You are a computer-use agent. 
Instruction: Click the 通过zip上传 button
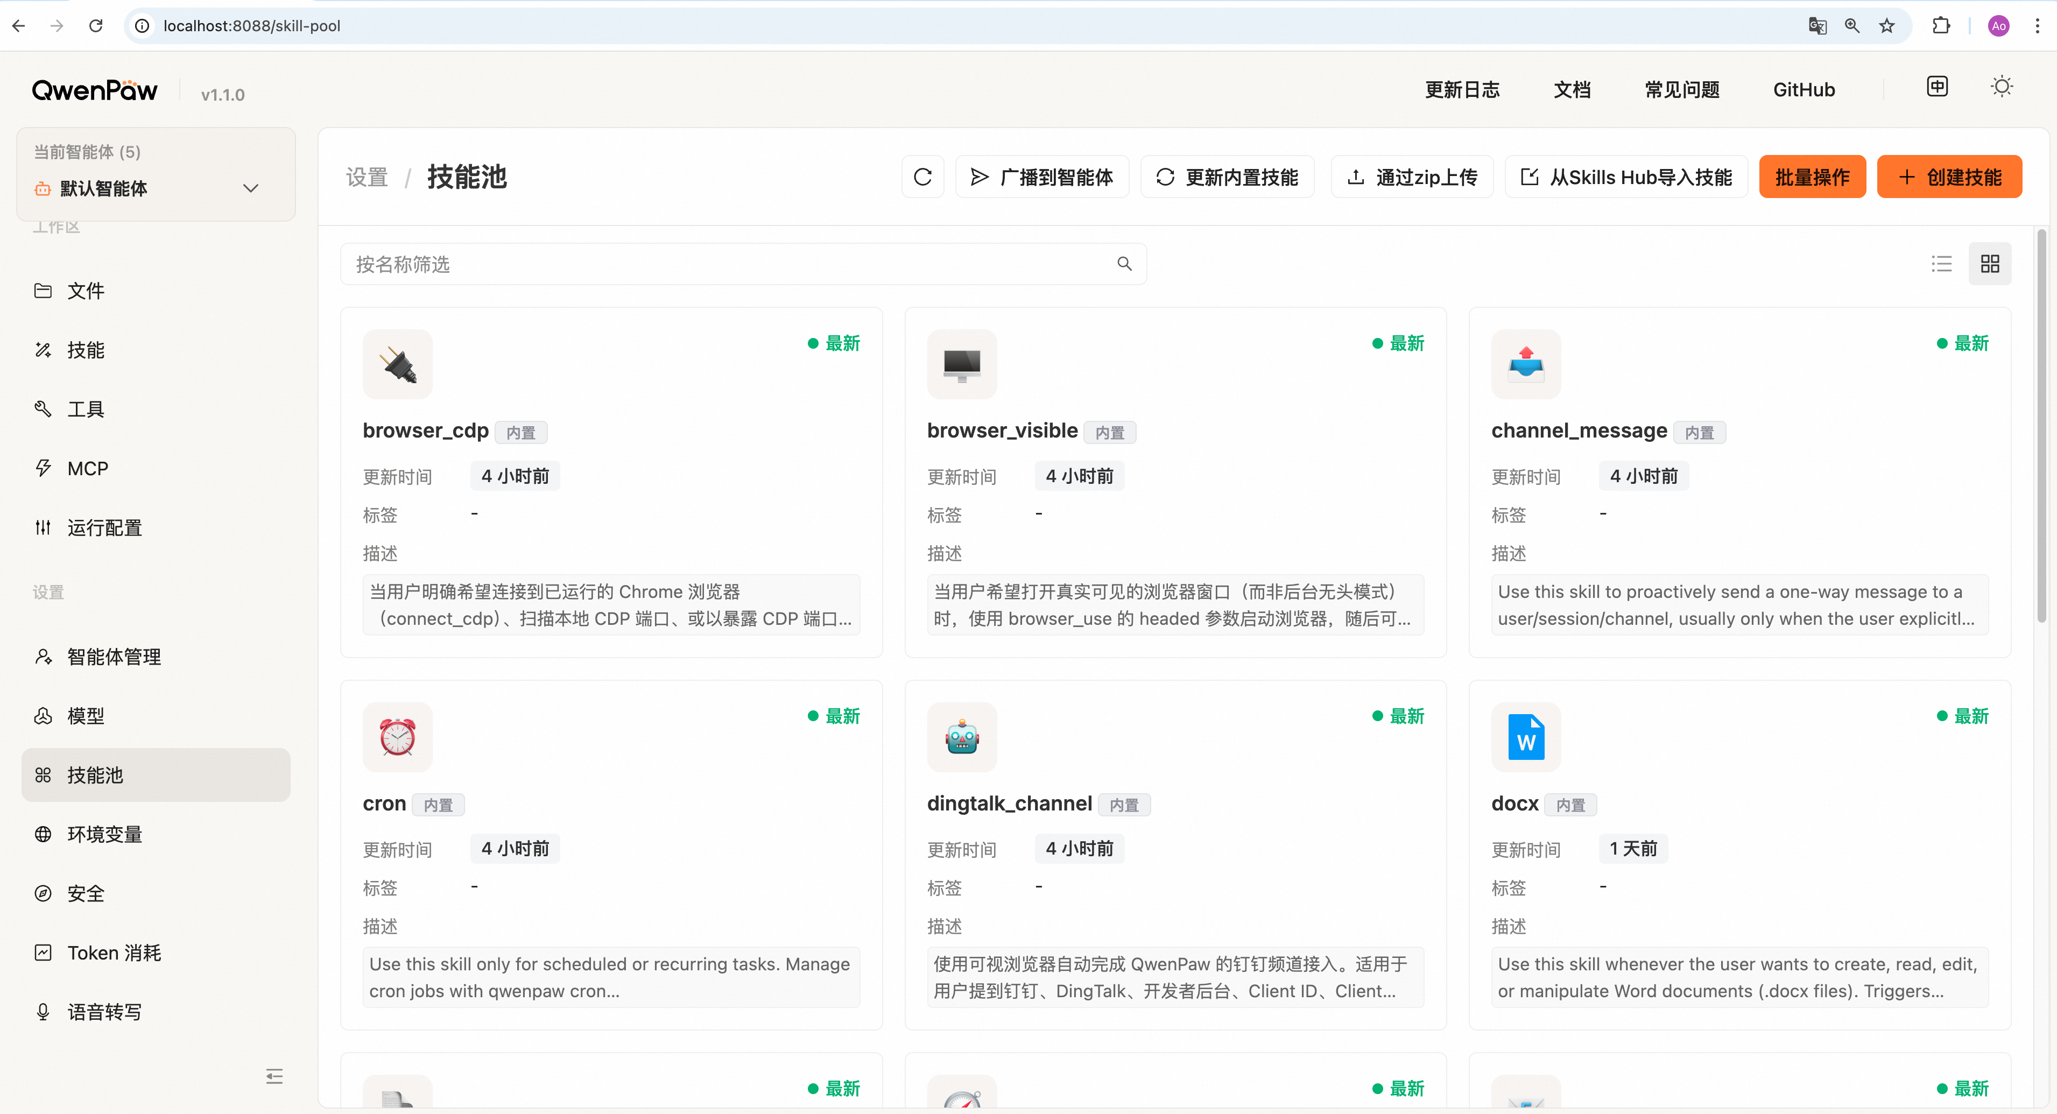point(1412,177)
